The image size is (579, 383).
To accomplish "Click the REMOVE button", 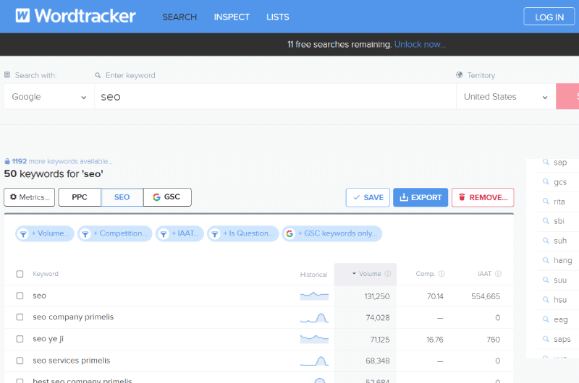I will coord(483,197).
